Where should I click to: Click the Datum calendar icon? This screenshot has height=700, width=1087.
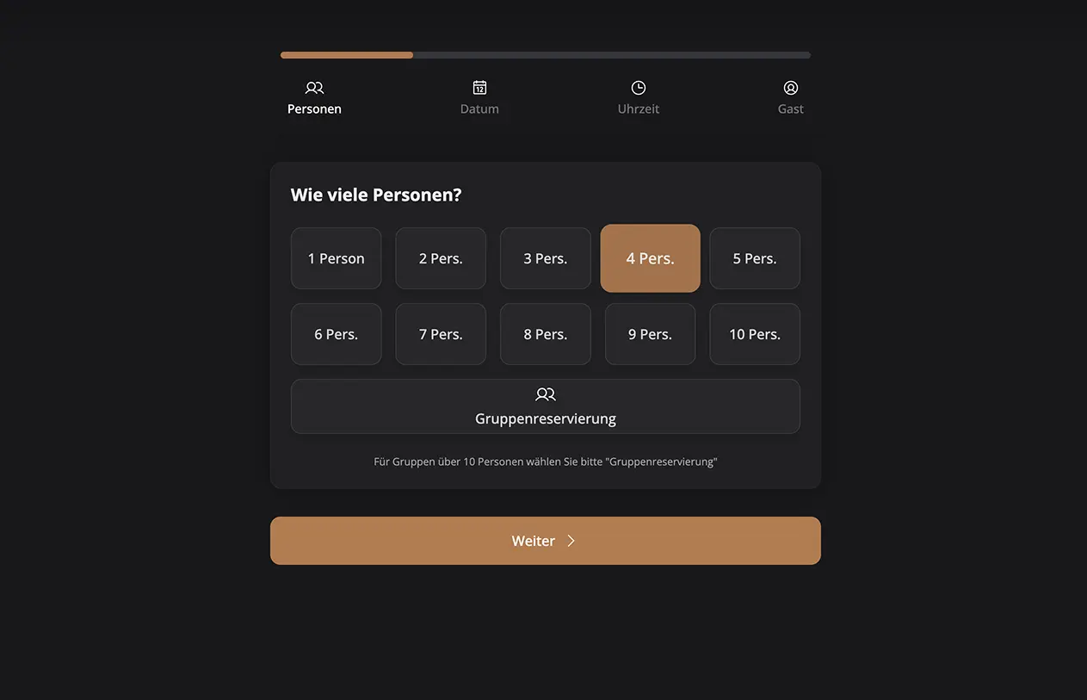(x=479, y=88)
